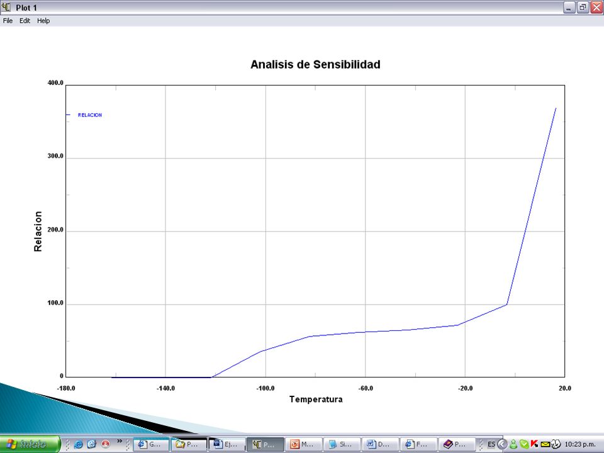Select the Temperatura x-axis label
The image size is (604, 453).
pos(316,400)
